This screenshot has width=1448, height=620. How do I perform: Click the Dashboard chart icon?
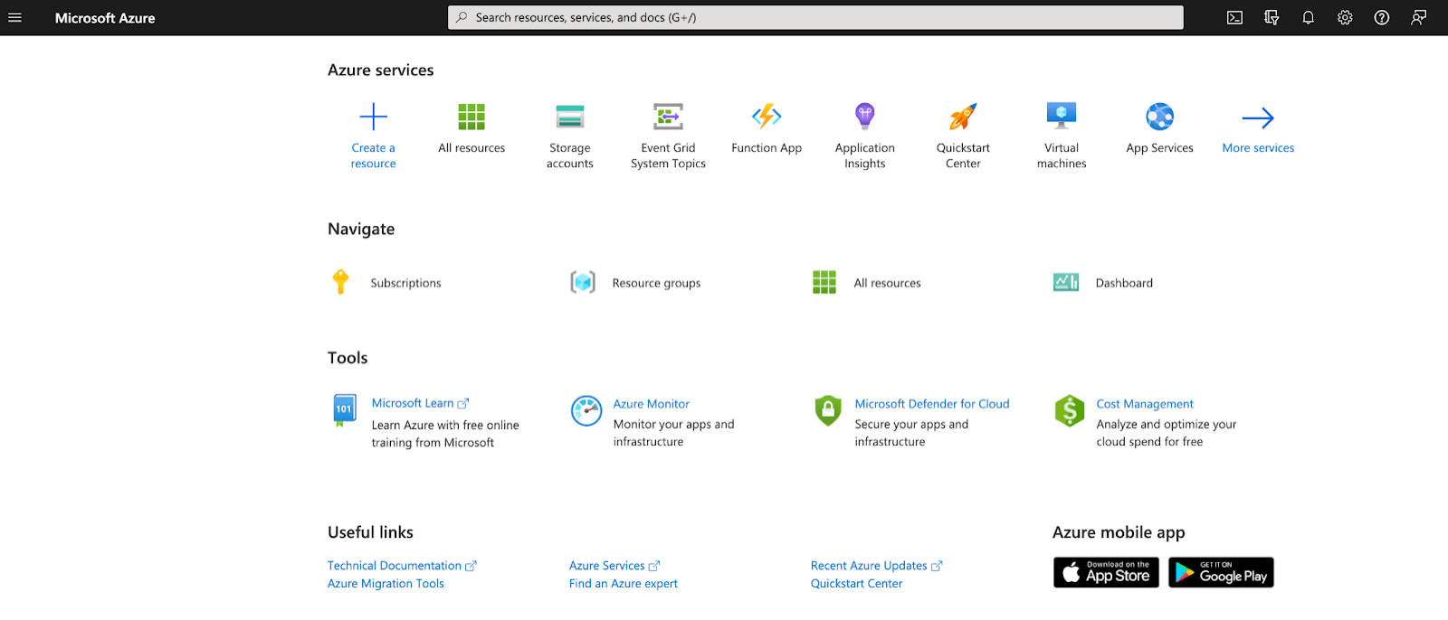click(1066, 282)
